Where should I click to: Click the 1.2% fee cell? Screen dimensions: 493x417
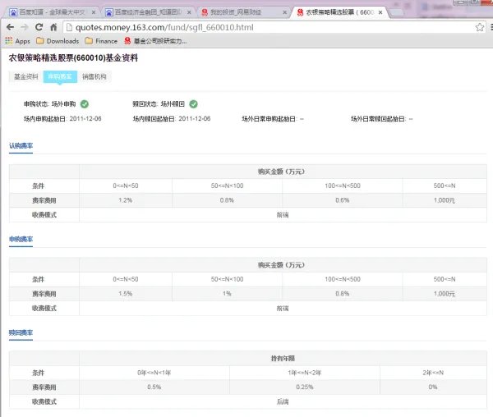coord(126,200)
